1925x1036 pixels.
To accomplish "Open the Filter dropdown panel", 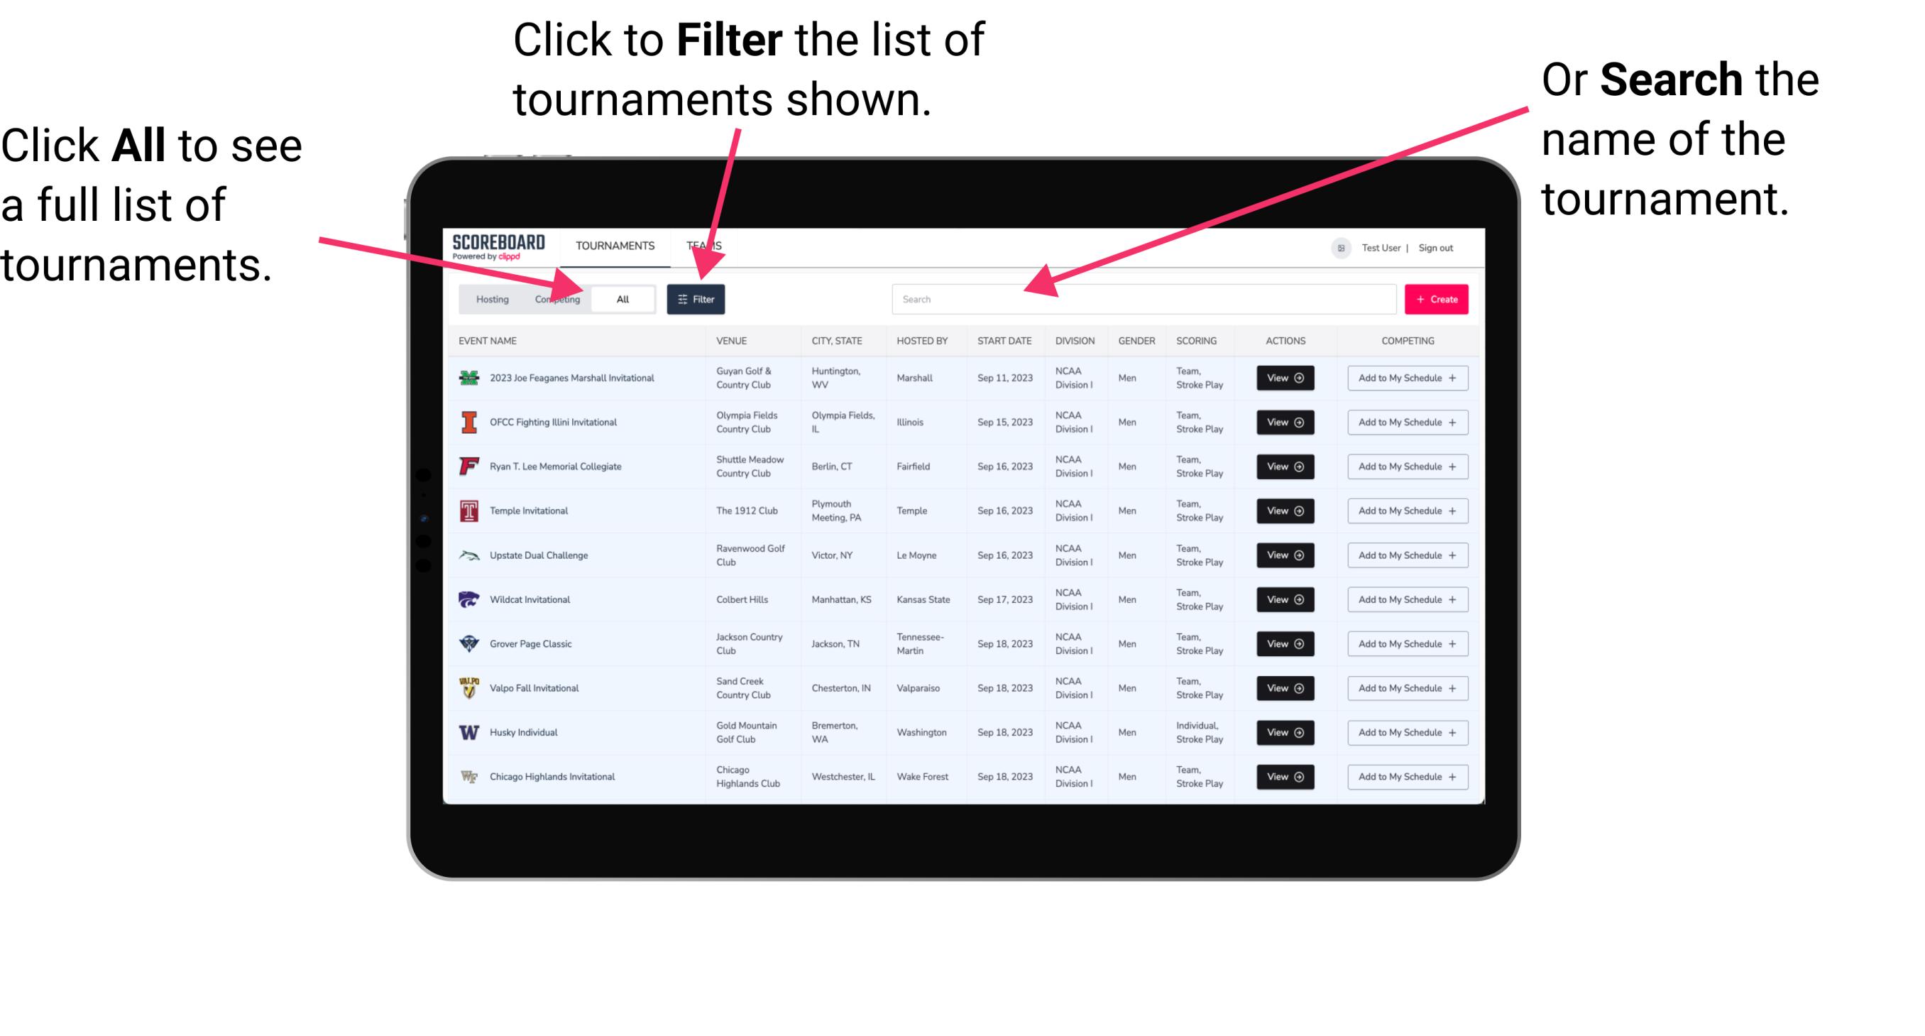I will [697, 298].
